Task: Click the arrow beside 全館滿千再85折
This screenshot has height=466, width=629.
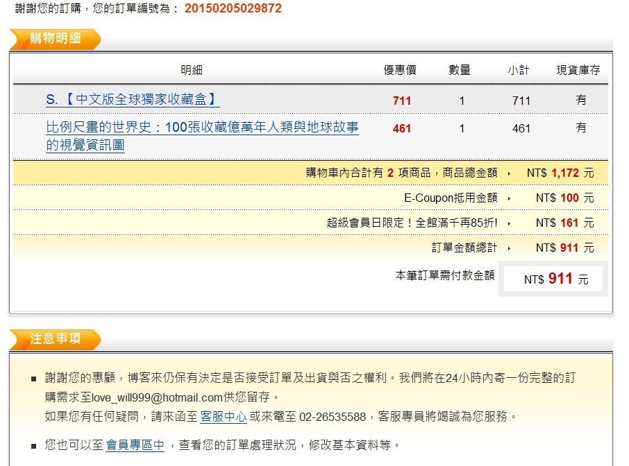Action: 509,223
